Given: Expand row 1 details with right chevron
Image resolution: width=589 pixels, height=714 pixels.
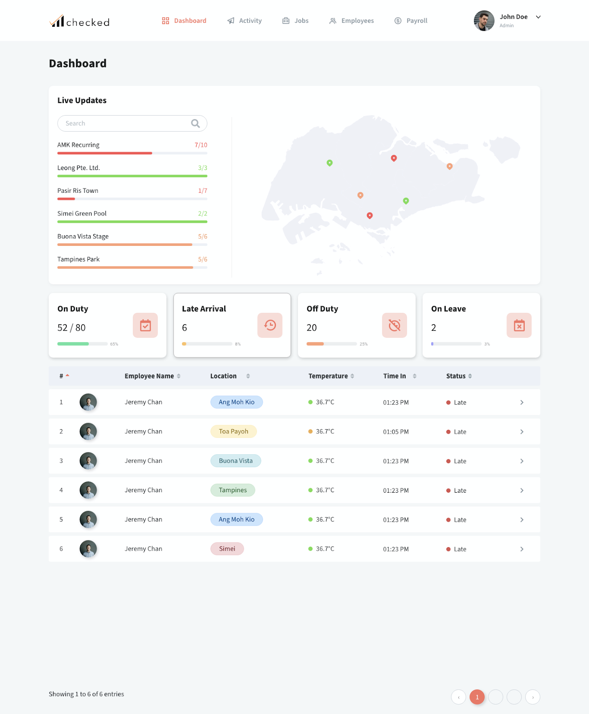Looking at the screenshot, I should (522, 403).
